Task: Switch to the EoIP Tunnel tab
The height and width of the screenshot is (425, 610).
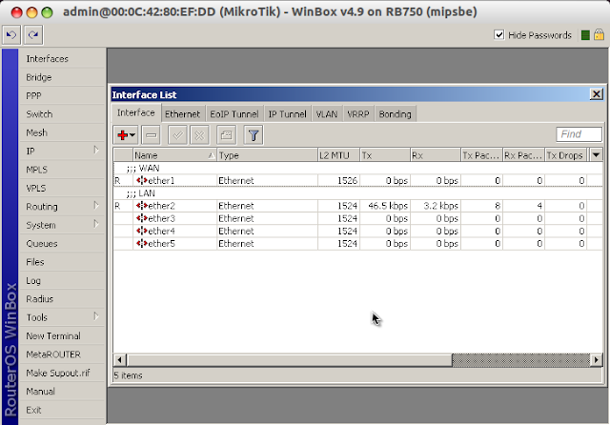Action: [x=234, y=114]
